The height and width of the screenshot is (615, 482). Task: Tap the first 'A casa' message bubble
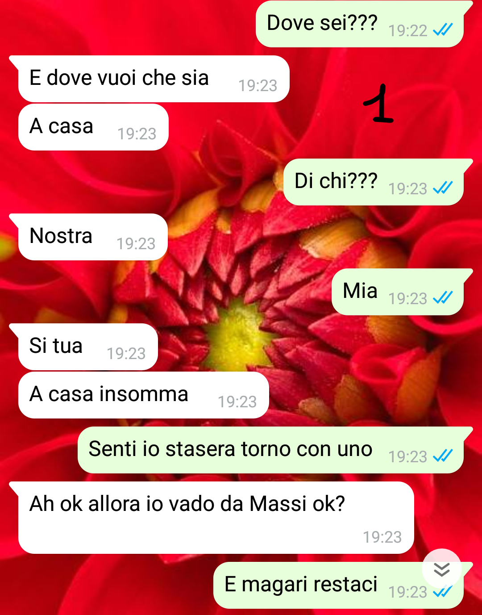pos(93,127)
